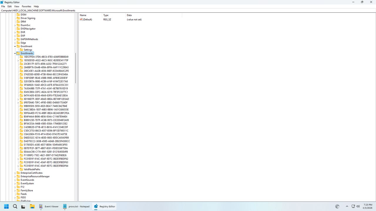Expand the EnterpriseCertificates key
Screen dimensions: 376x211
coord(15,173)
